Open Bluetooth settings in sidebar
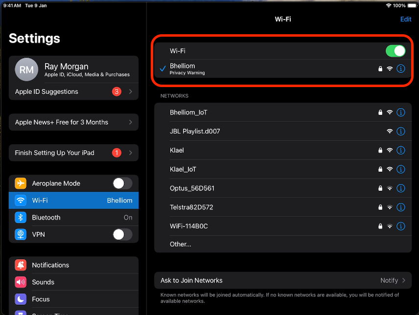The height and width of the screenshot is (315, 419). 73,218
